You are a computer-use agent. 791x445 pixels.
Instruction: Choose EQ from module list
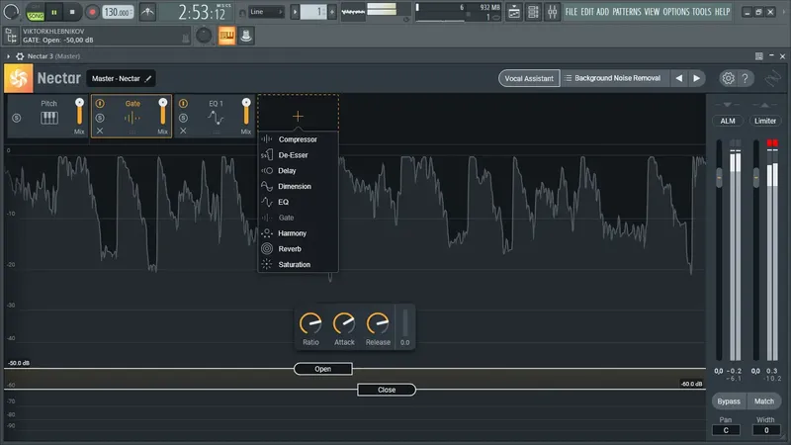click(x=298, y=202)
